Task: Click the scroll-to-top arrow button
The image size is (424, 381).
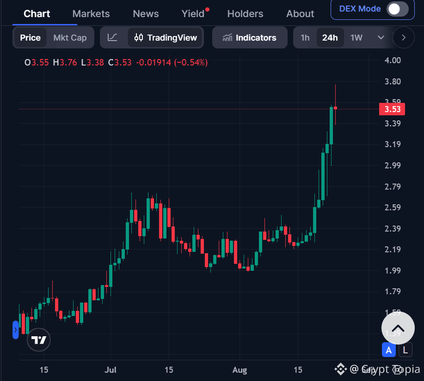Action: pyautogui.click(x=398, y=328)
